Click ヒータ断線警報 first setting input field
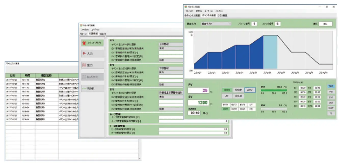This screenshot has width=344, height=163. 193,129
